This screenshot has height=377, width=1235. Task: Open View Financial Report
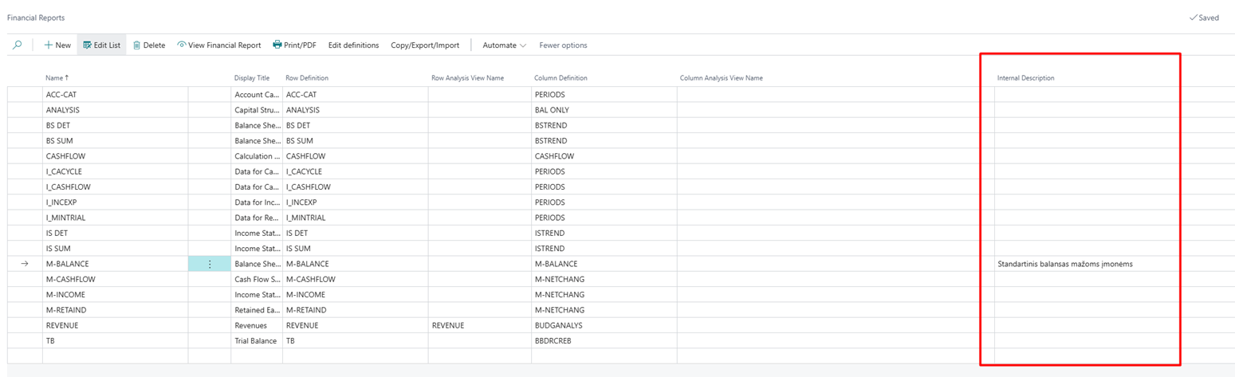[x=219, y=45]
